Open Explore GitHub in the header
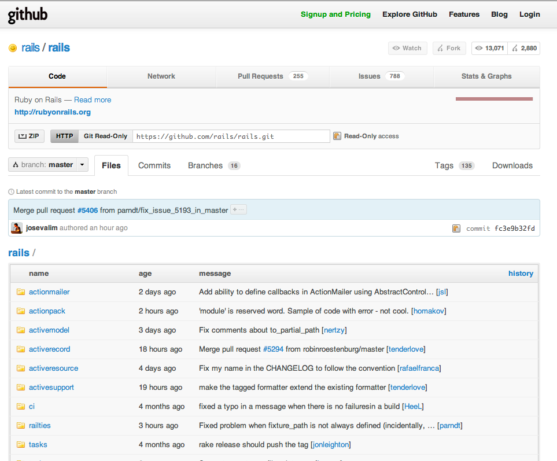557x461 pixels. [x=410, y=14]
